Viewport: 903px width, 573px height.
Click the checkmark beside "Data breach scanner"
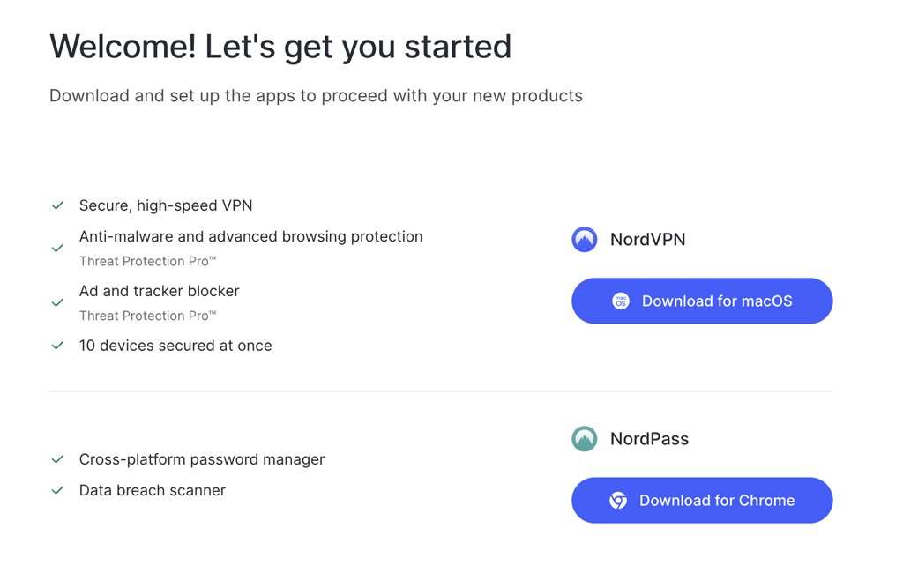[x=57, y=490]
